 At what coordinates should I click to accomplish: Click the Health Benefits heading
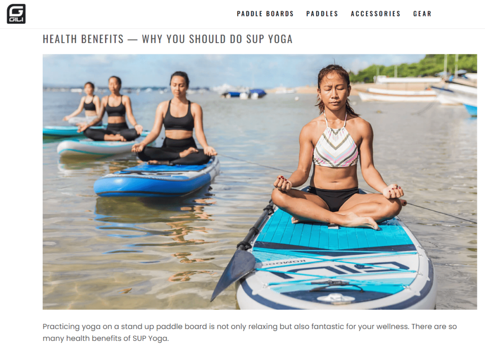tap(167, 39)
